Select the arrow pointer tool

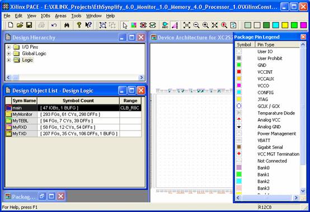click(125, 25)
